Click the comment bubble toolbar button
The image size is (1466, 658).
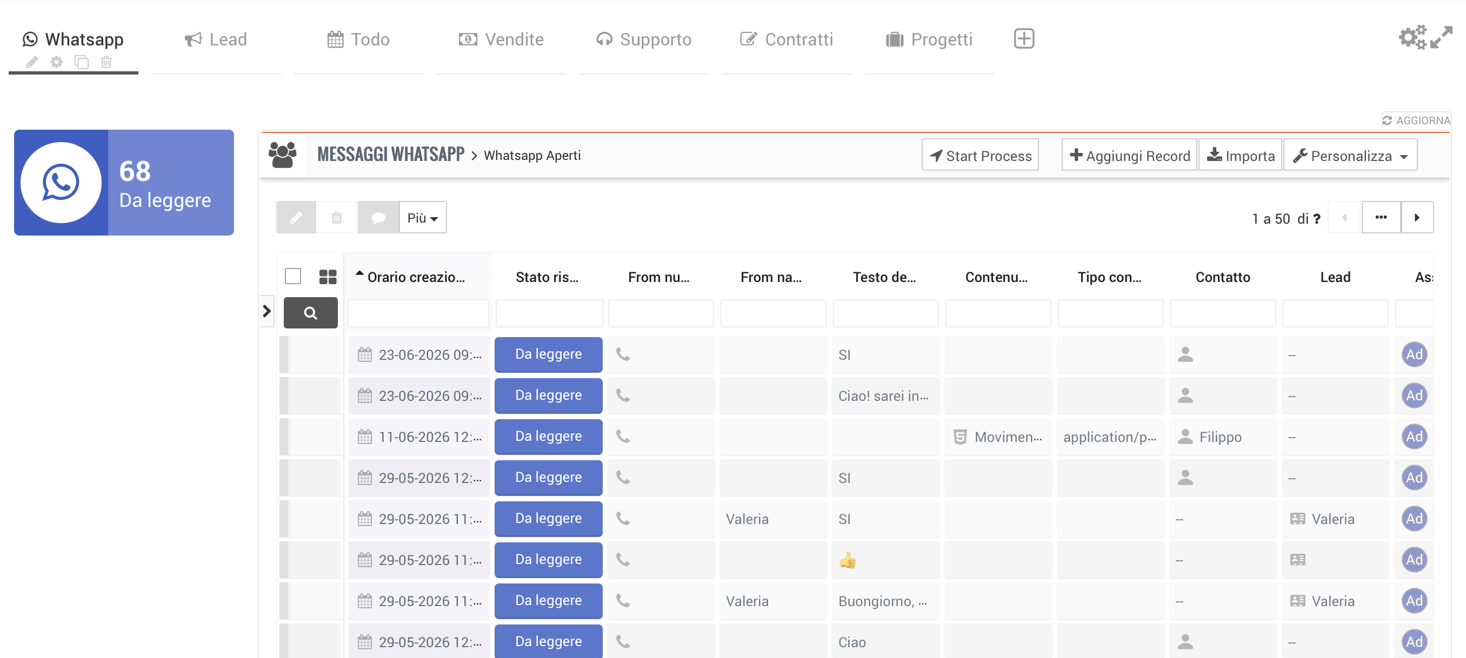(x=378, y=217)
